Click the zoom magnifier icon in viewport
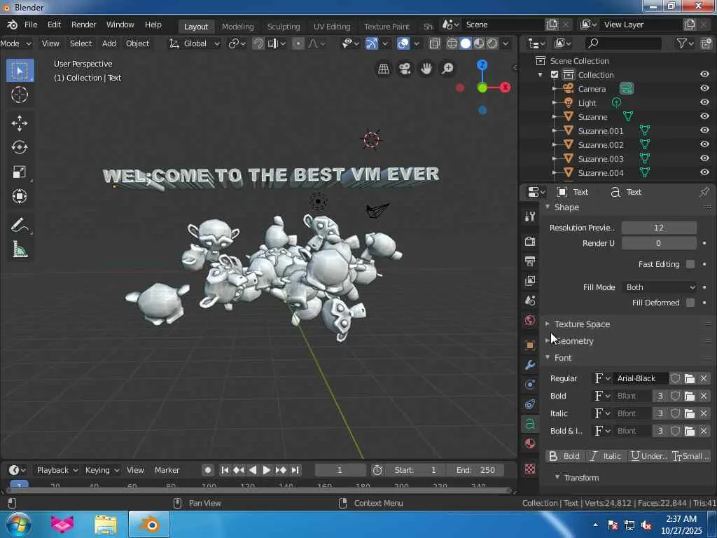717x538 pixels. [x=447, y=69]
